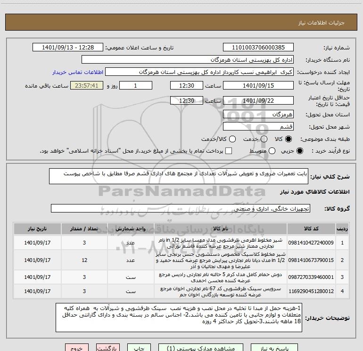Screen dimensions: 363x351
Task: Tick the Islamic treasury payment checkbox
Action: click(x=229, y=151)
